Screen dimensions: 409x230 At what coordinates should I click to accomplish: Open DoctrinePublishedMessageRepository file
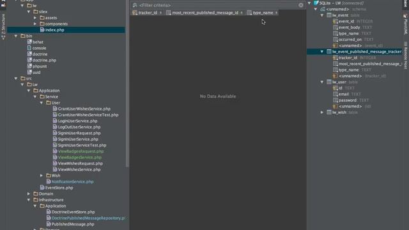pos(88,218)
